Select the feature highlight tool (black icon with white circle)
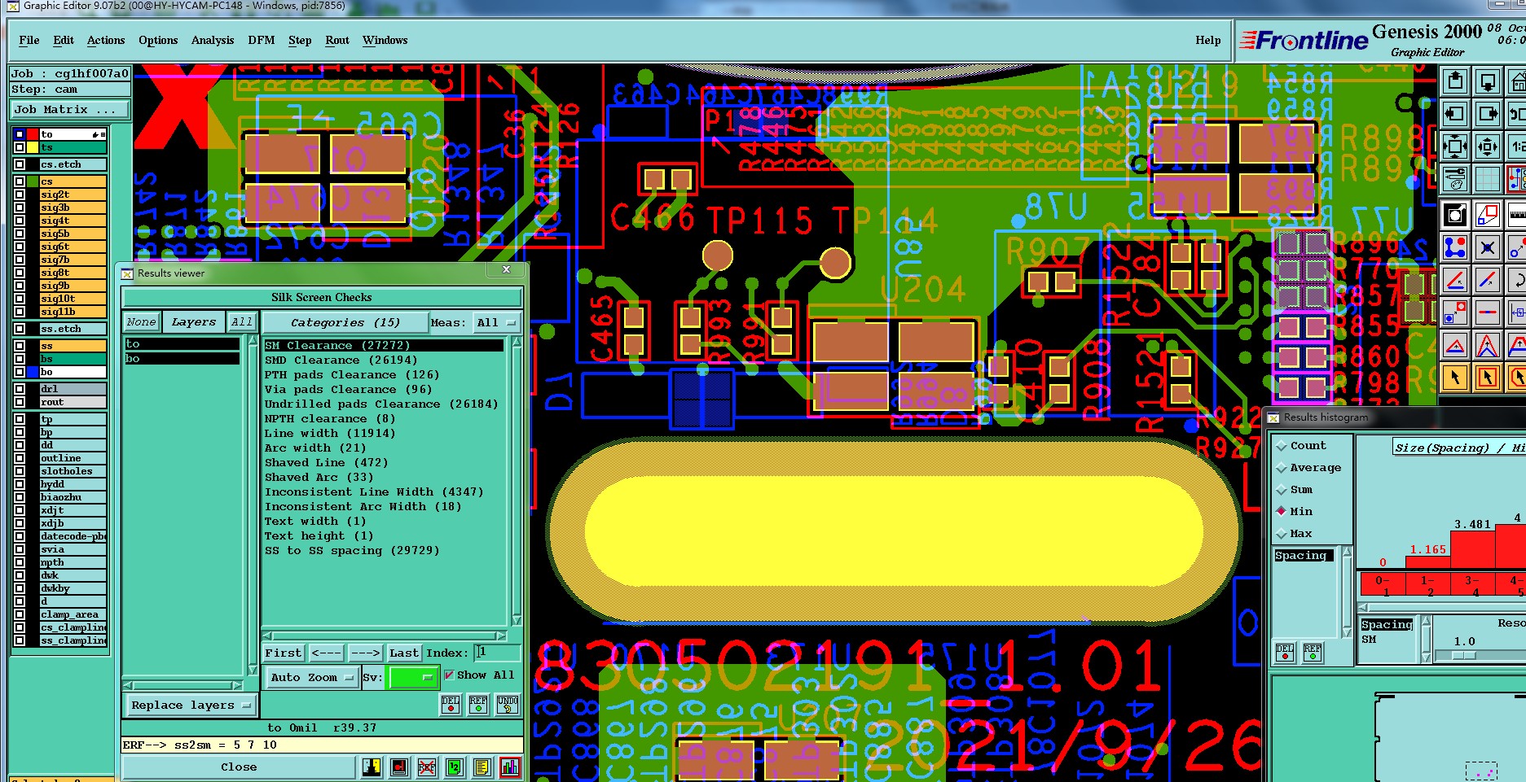This screenshot has height=782, width=1526. [x=1455, y=215]
